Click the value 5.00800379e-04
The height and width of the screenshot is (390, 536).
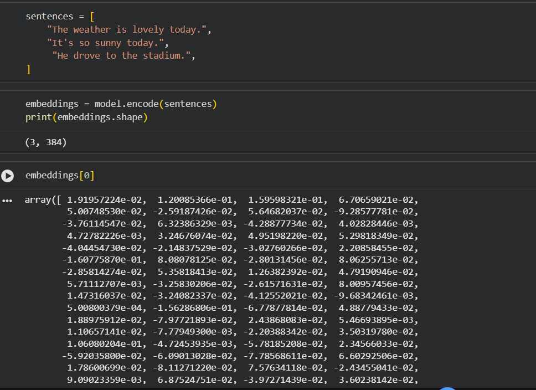pyautogui.click(x=104, y=308)
